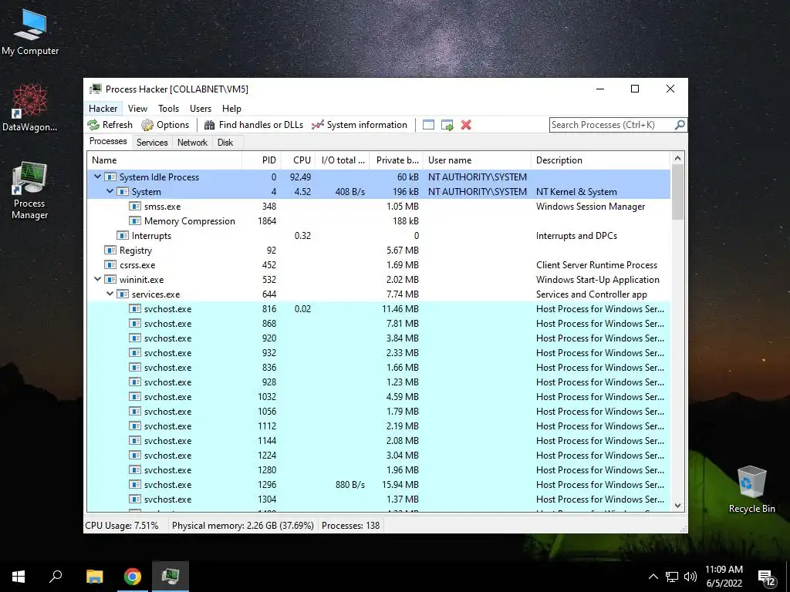Click scrollbar down arrow
Image resolution: width=790 pixels, height=592 pixels.
click(677, 506)
